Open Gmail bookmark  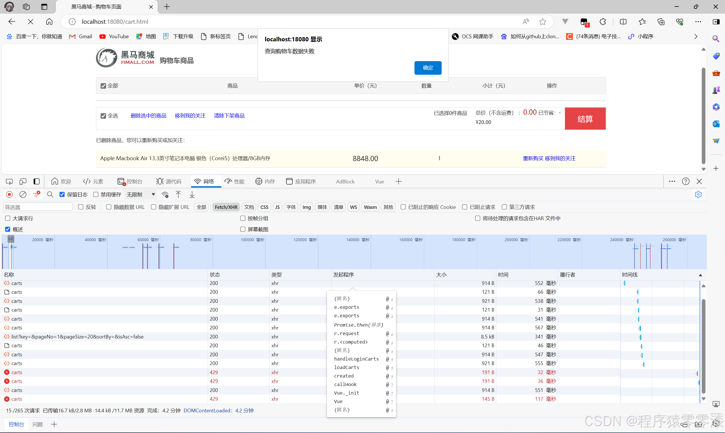click(x=80, y=37)
